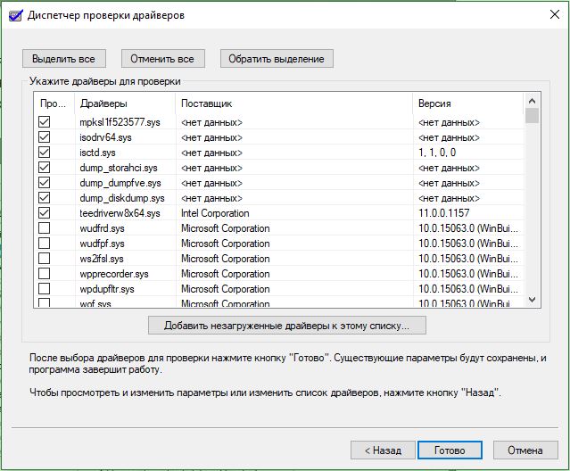570x471 pixels.
Task: Click Microsoft Corporation vendor for wudfrd.sys
Action: pyautogui.click(x=226, y=228)
